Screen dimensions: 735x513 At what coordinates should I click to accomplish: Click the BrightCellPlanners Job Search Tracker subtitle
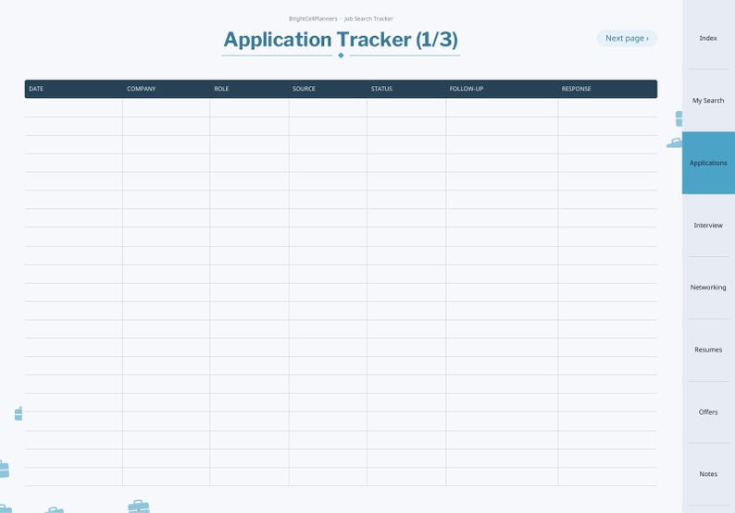coord(341,18)
